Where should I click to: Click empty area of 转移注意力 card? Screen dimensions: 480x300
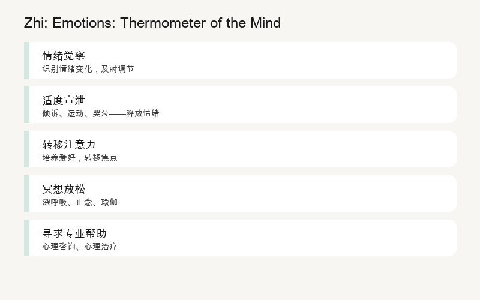pos(291,149)
